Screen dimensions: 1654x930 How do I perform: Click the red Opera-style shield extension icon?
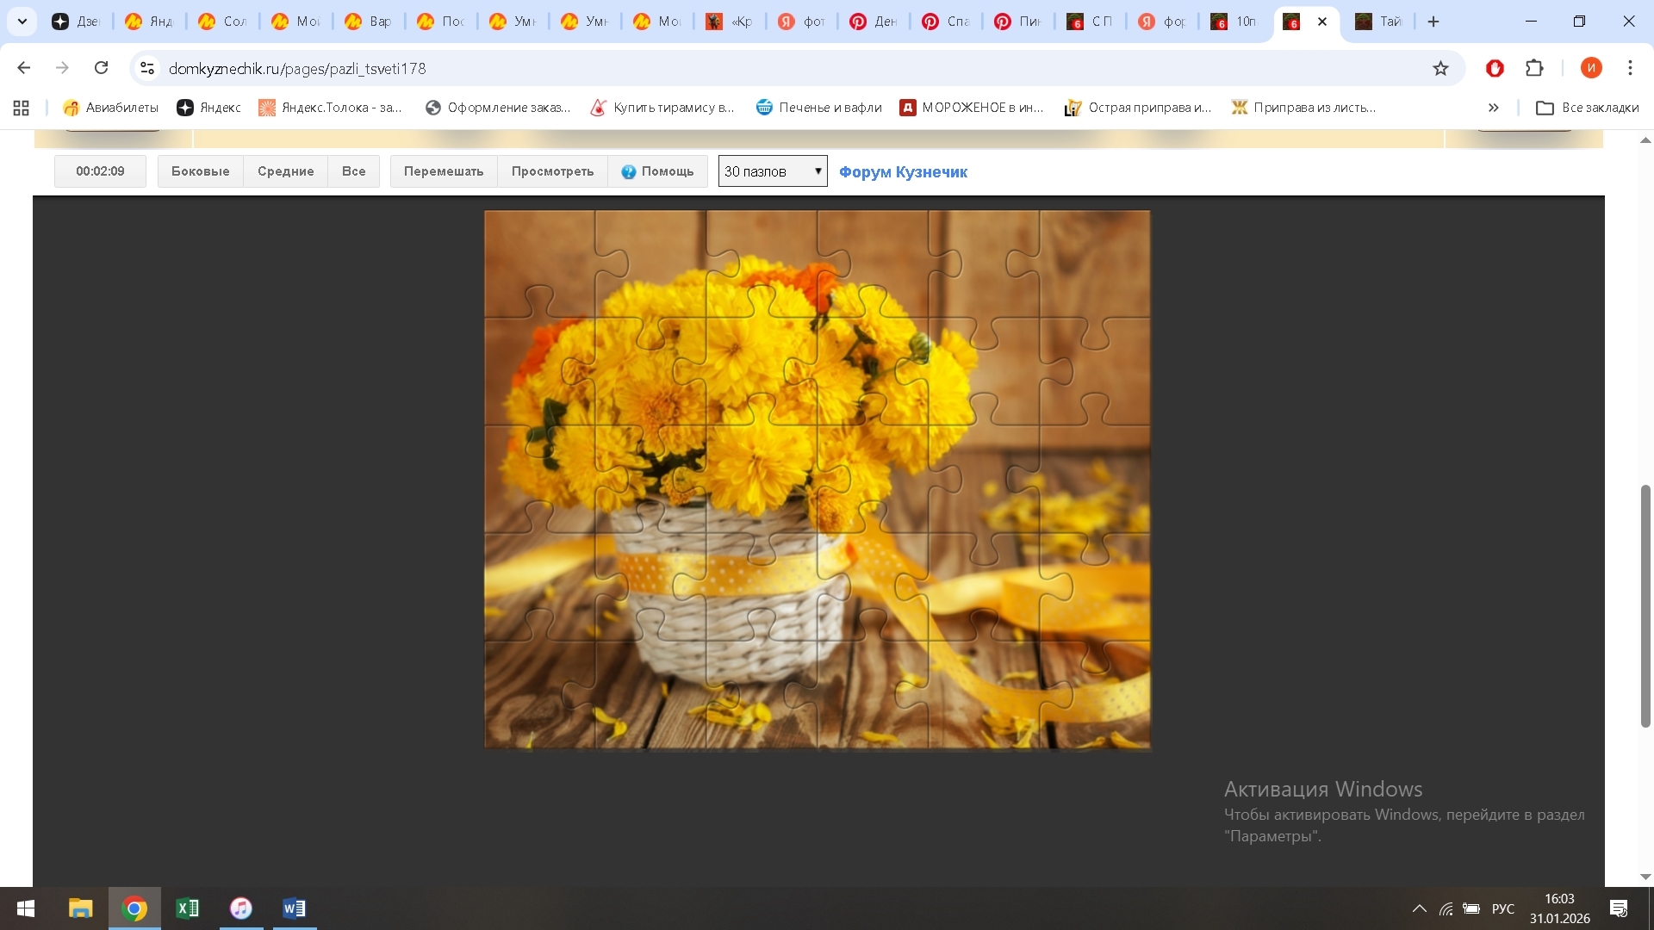1495,68
